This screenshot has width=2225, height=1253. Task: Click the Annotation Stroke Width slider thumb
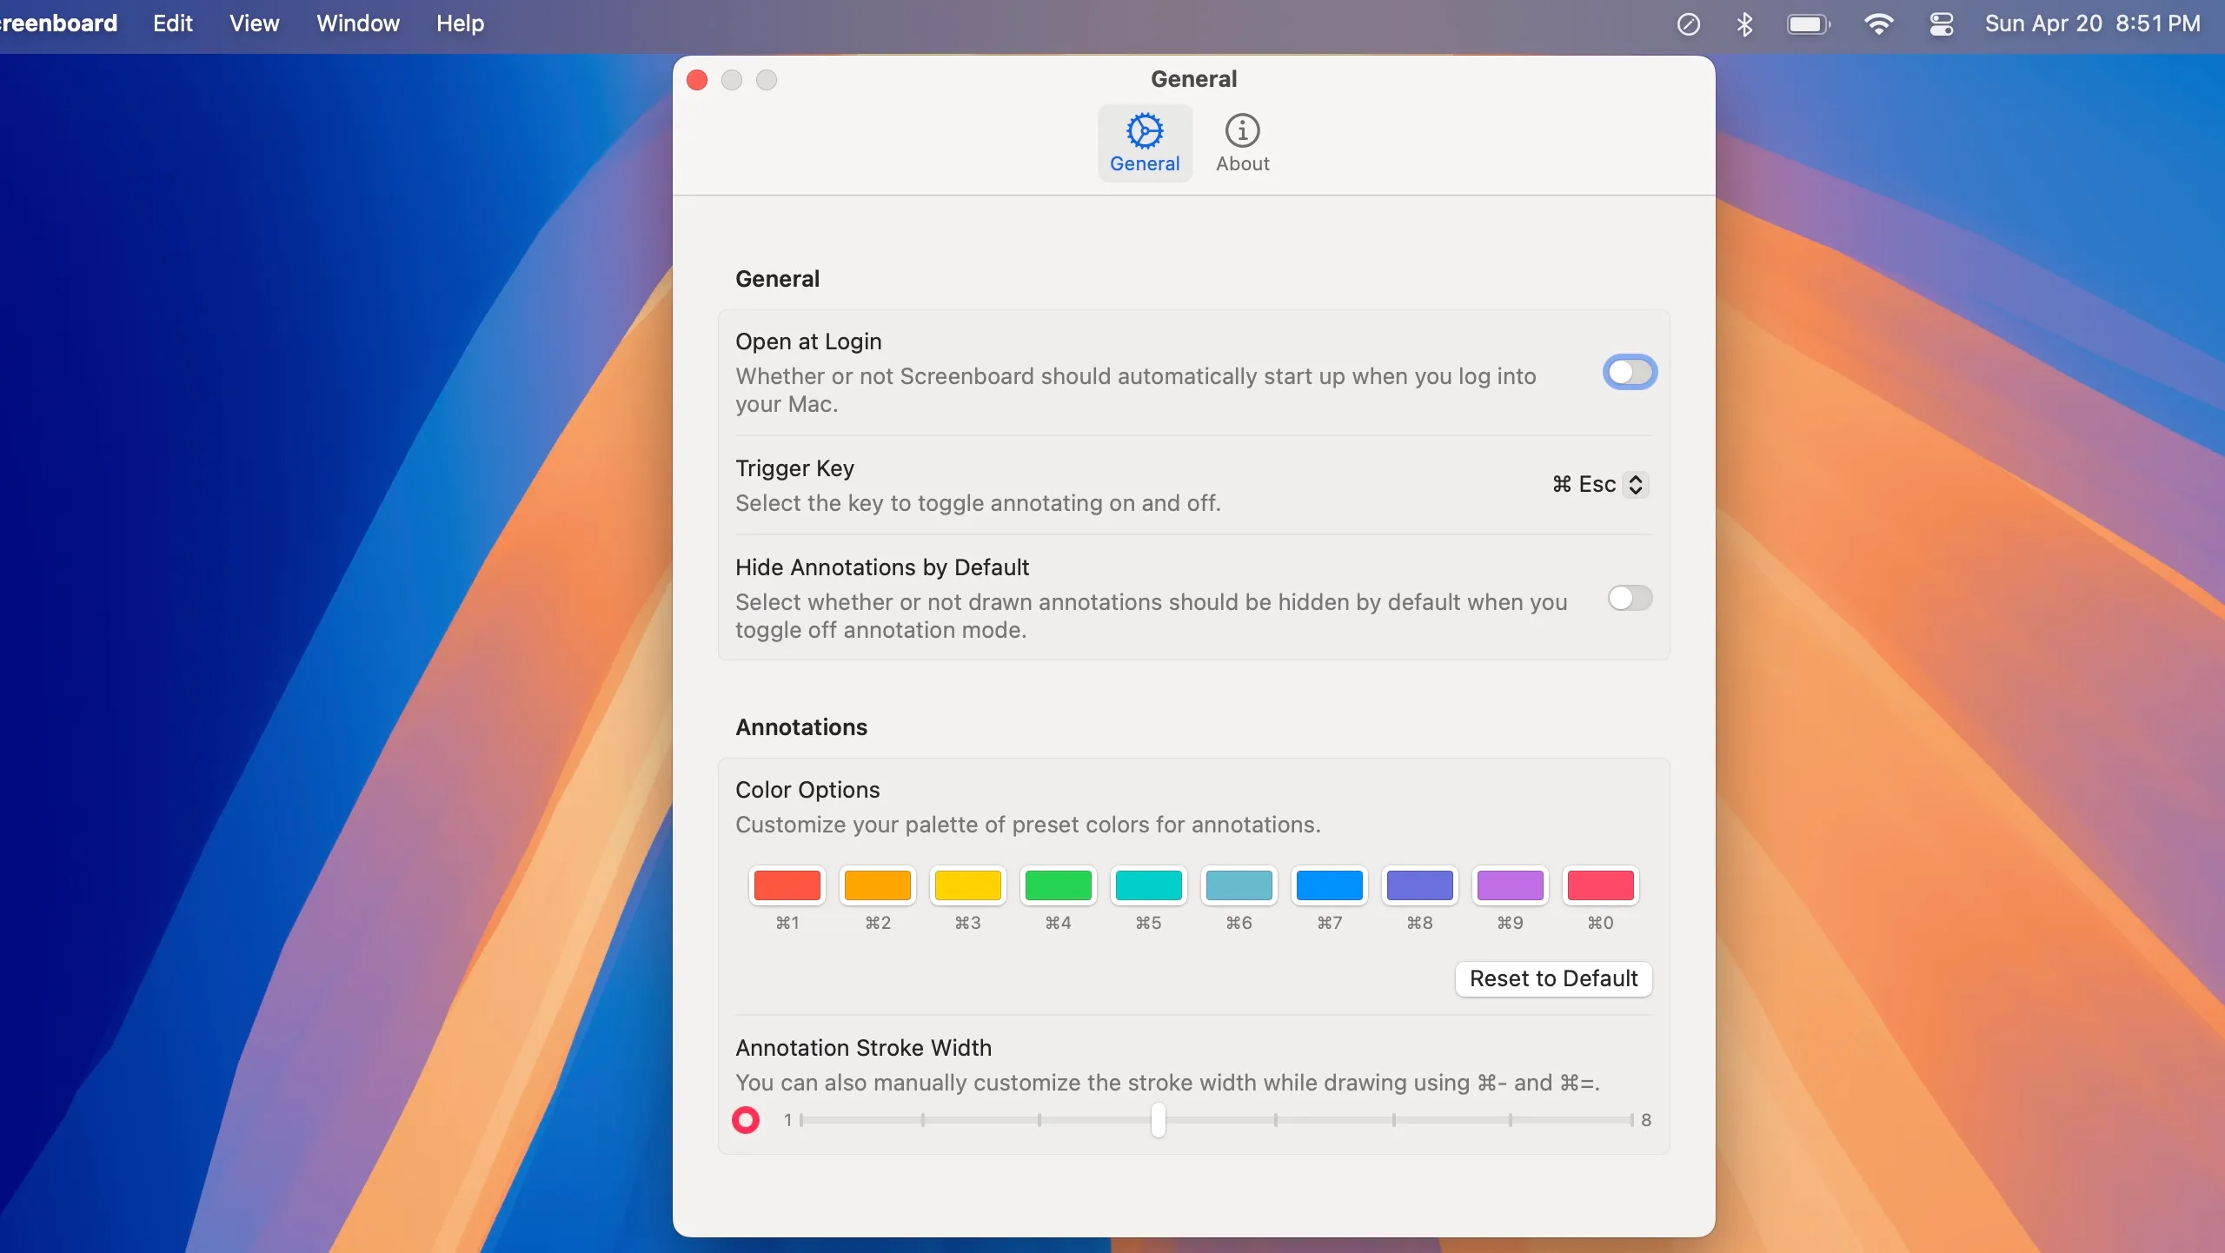tap(1159, 1120)
